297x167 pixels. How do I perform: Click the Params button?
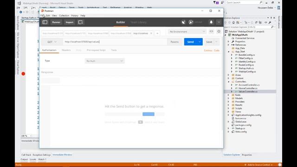(x=174, y=42)
